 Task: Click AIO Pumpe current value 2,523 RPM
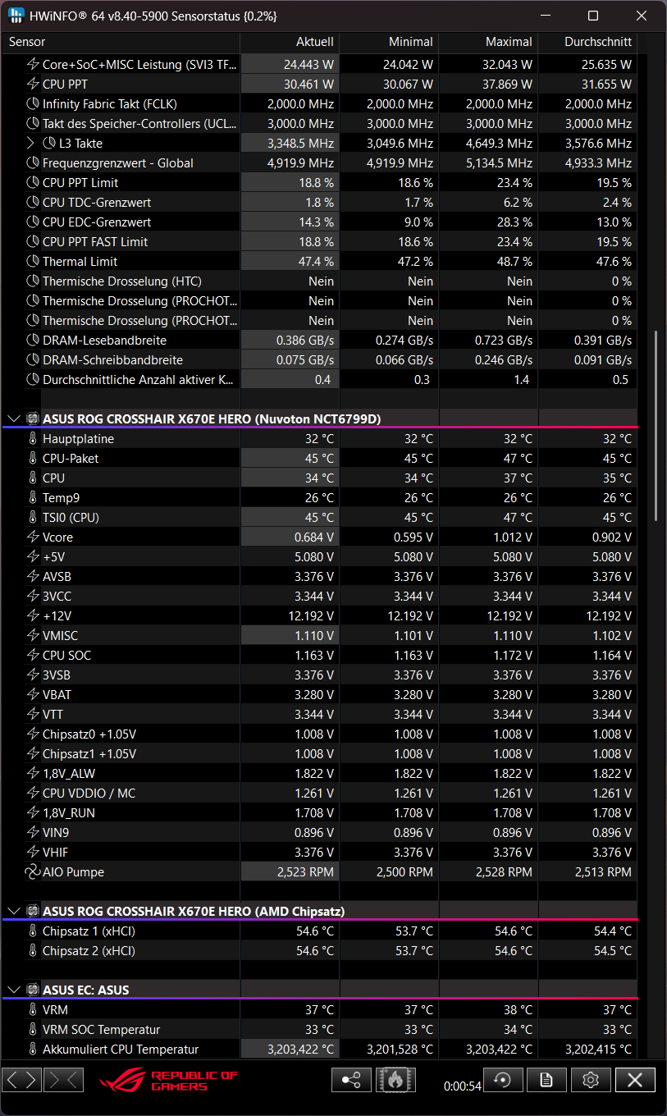304,871
